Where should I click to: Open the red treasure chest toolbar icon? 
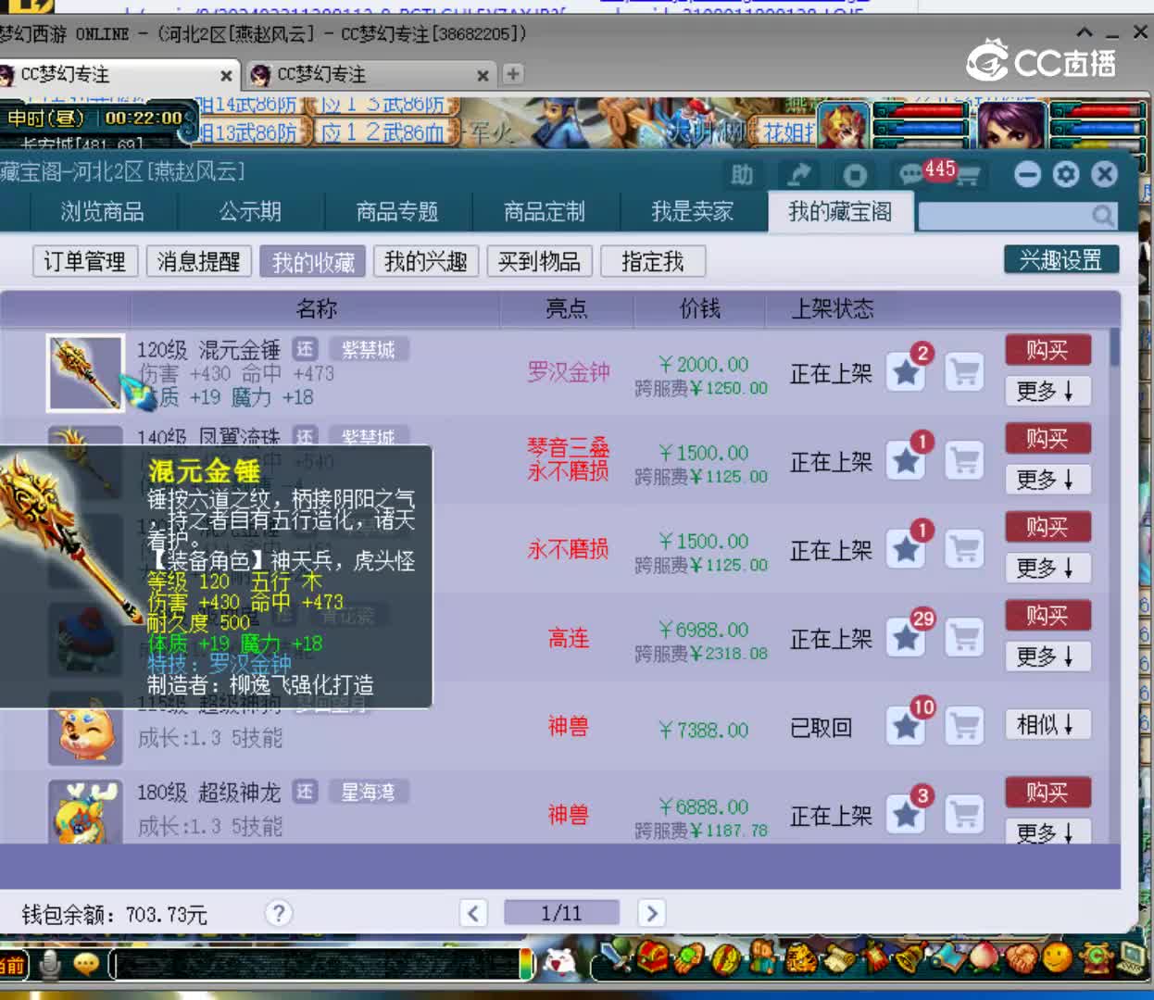654,956
